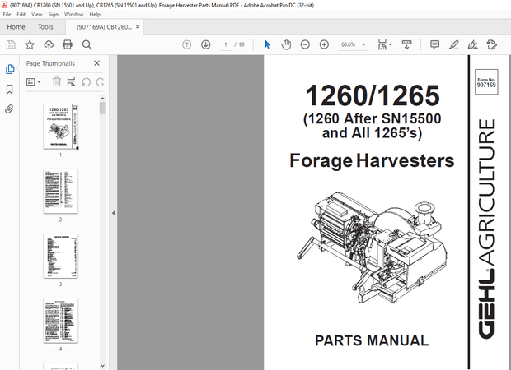Open the zoom percentage dropdown
511x370 pixels.
(x=364, y=44)
